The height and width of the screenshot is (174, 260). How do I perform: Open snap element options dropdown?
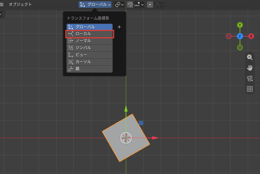139,5
